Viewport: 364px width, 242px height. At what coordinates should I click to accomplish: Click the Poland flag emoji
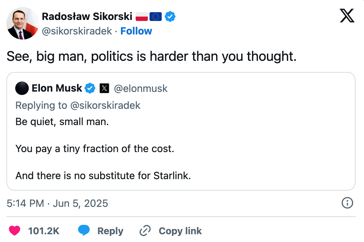click(142, 16)
